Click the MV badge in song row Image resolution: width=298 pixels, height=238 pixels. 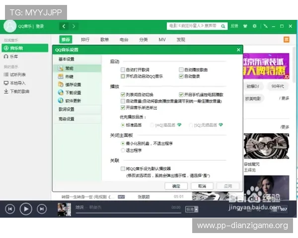(x=121, y=197)
